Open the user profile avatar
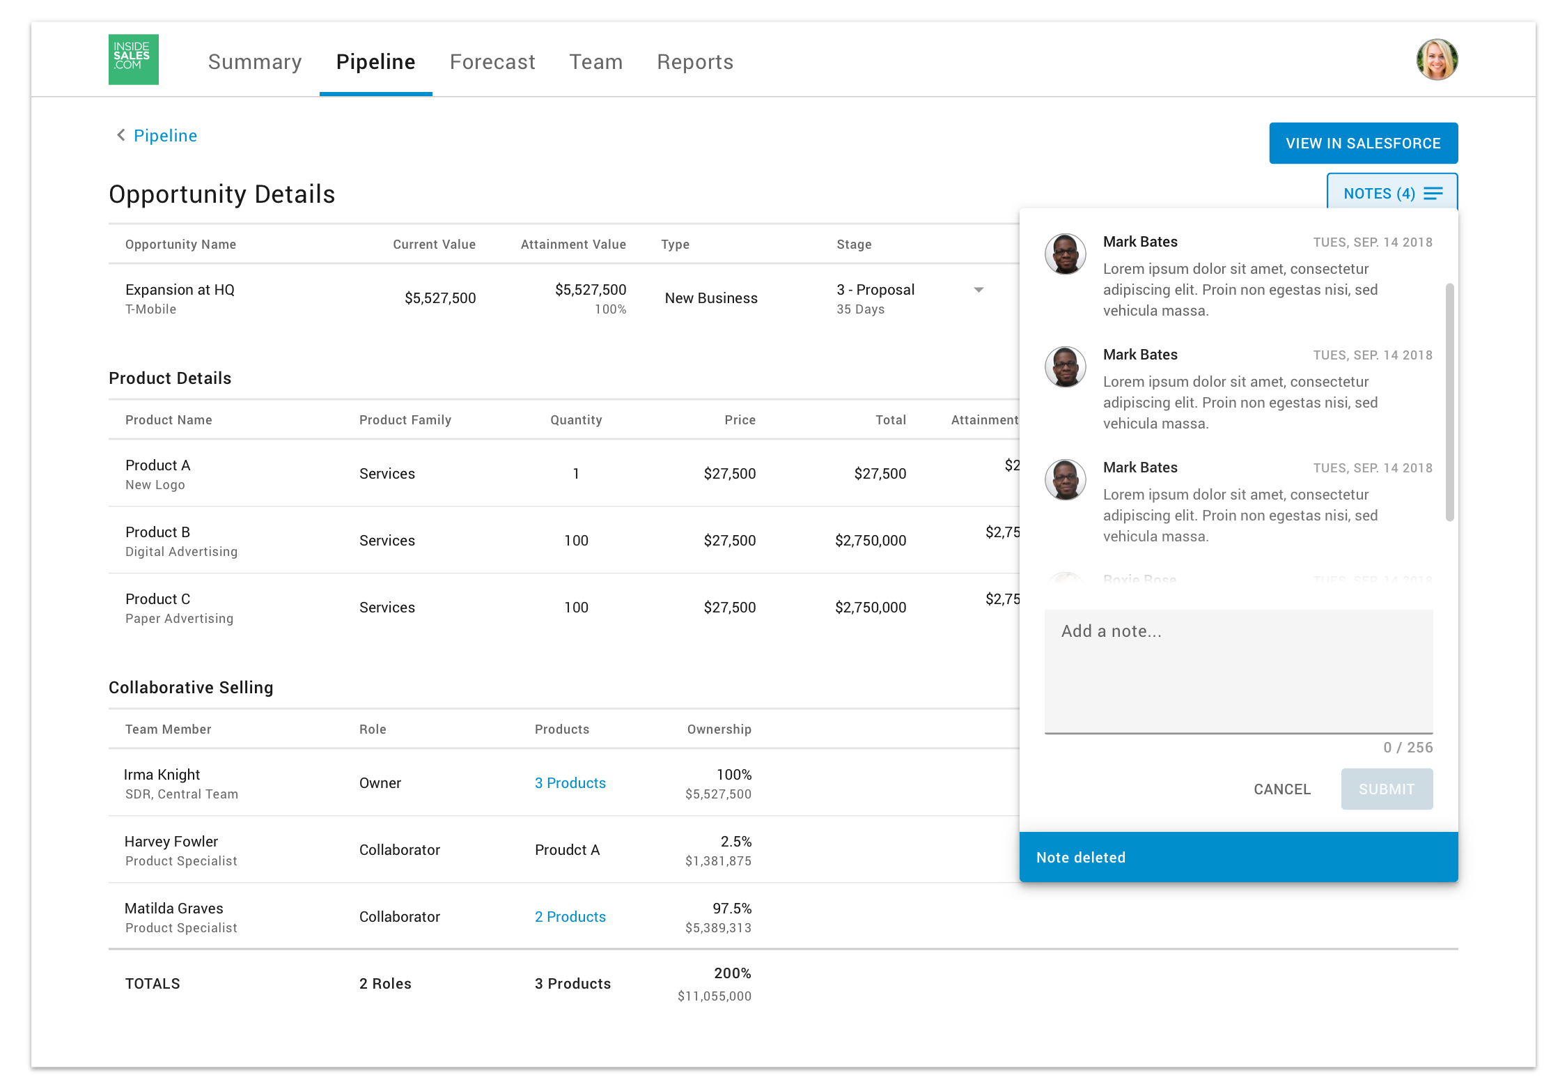 1436,60
